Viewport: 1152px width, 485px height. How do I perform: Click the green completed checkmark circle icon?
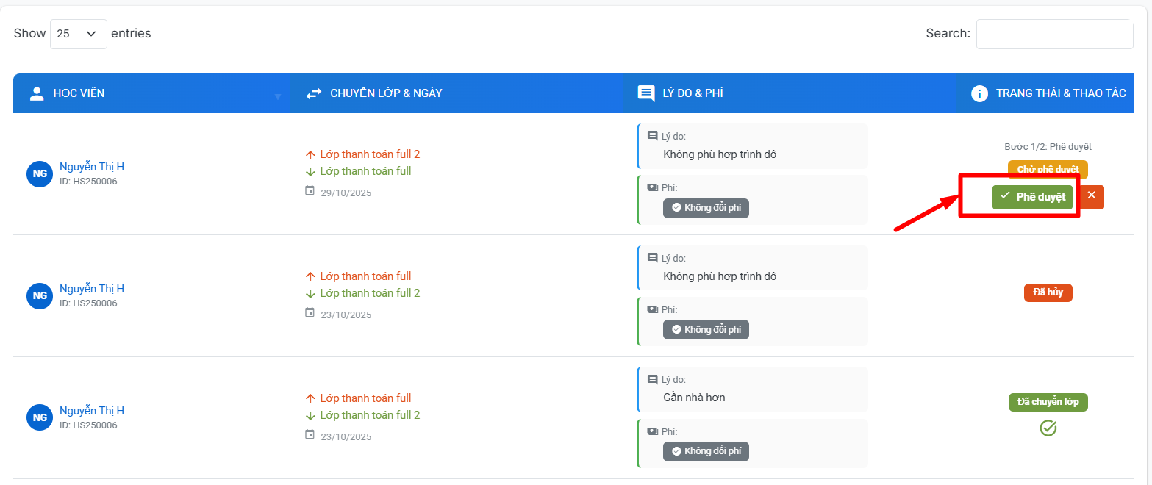pyautogui.click(x=1048, y=428)
